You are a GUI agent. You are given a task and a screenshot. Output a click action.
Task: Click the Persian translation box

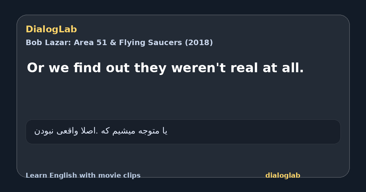pyautogui.click(x=183, y=132)
